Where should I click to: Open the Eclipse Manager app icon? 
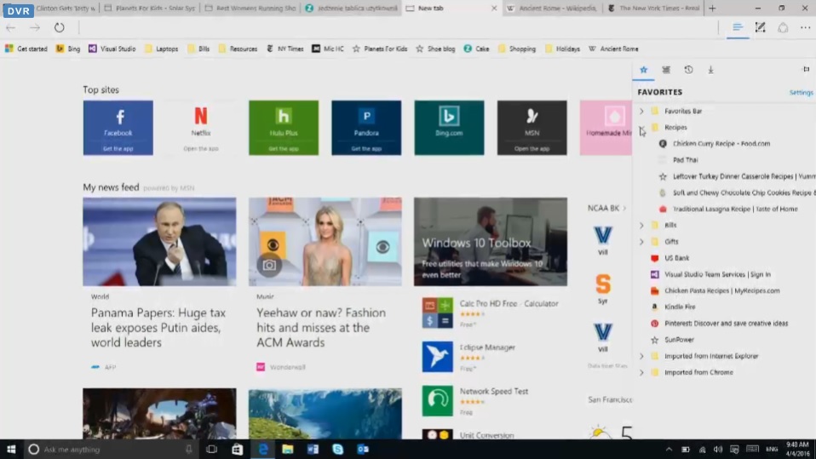437,357
